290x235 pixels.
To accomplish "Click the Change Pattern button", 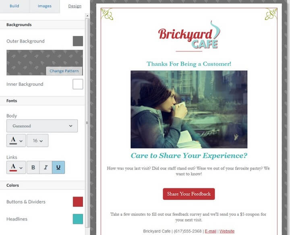I will pyautogui.click(x=64, y=71).
